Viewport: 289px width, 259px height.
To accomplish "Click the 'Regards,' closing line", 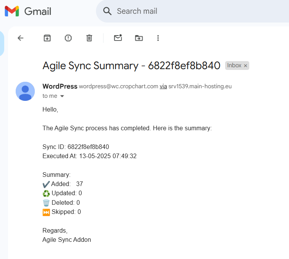I will pyautogui.click(x=55, y=230).
